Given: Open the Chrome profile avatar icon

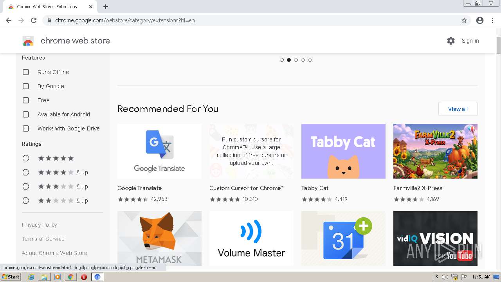Looking at the screenshot, I should (x=480, y=20).
